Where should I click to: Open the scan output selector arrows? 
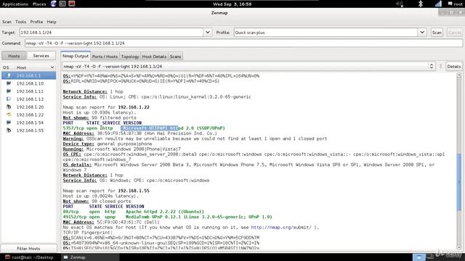[432, 66]
